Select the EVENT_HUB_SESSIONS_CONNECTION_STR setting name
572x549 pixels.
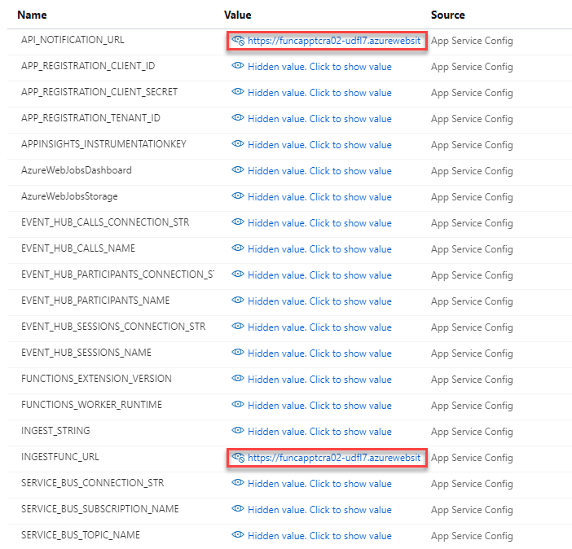113,327
